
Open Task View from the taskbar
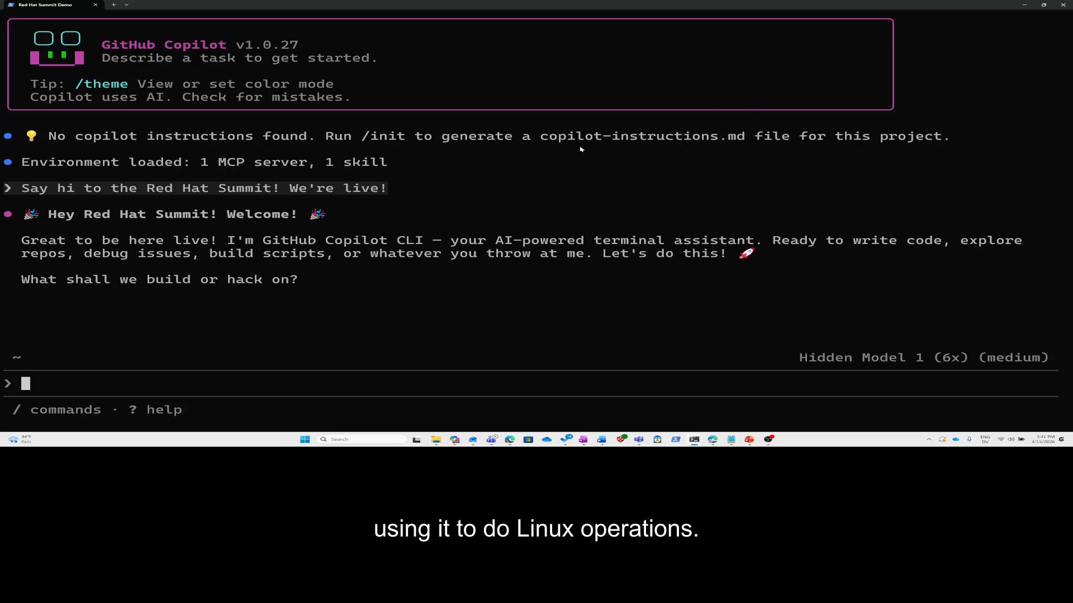click(x=416, y=439)
